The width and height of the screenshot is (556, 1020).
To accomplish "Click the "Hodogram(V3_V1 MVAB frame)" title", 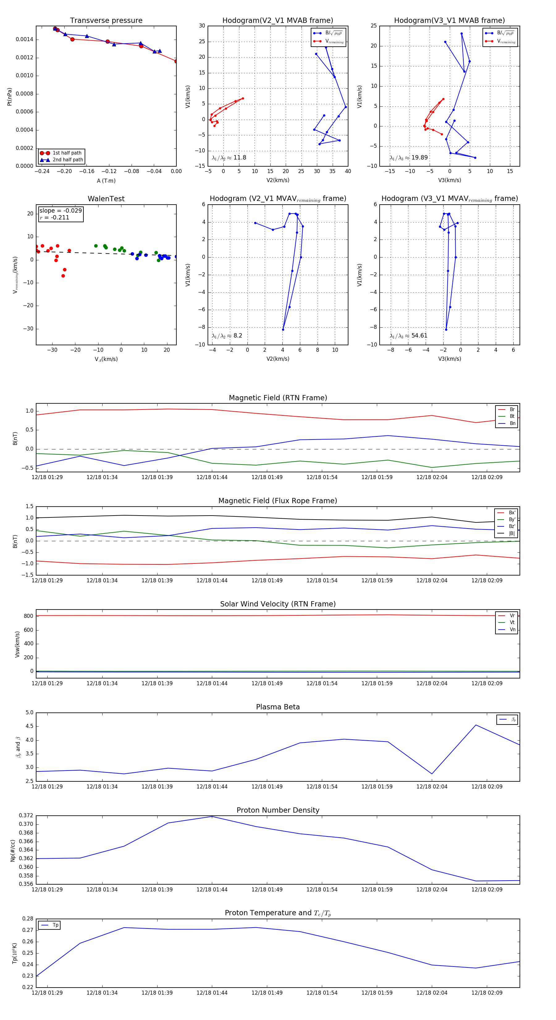I will [449, 21].
